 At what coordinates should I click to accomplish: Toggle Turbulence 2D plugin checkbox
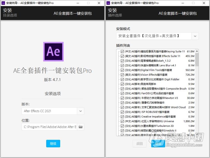(122, 126)
